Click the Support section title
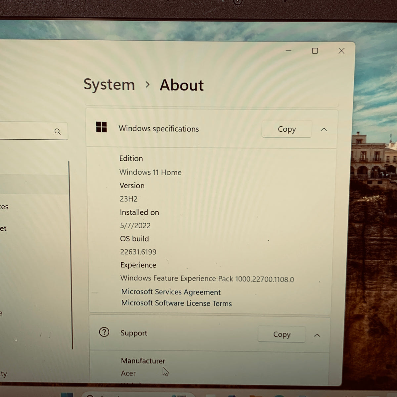Viewport: 397px width, 397px height. coord(134,333)
